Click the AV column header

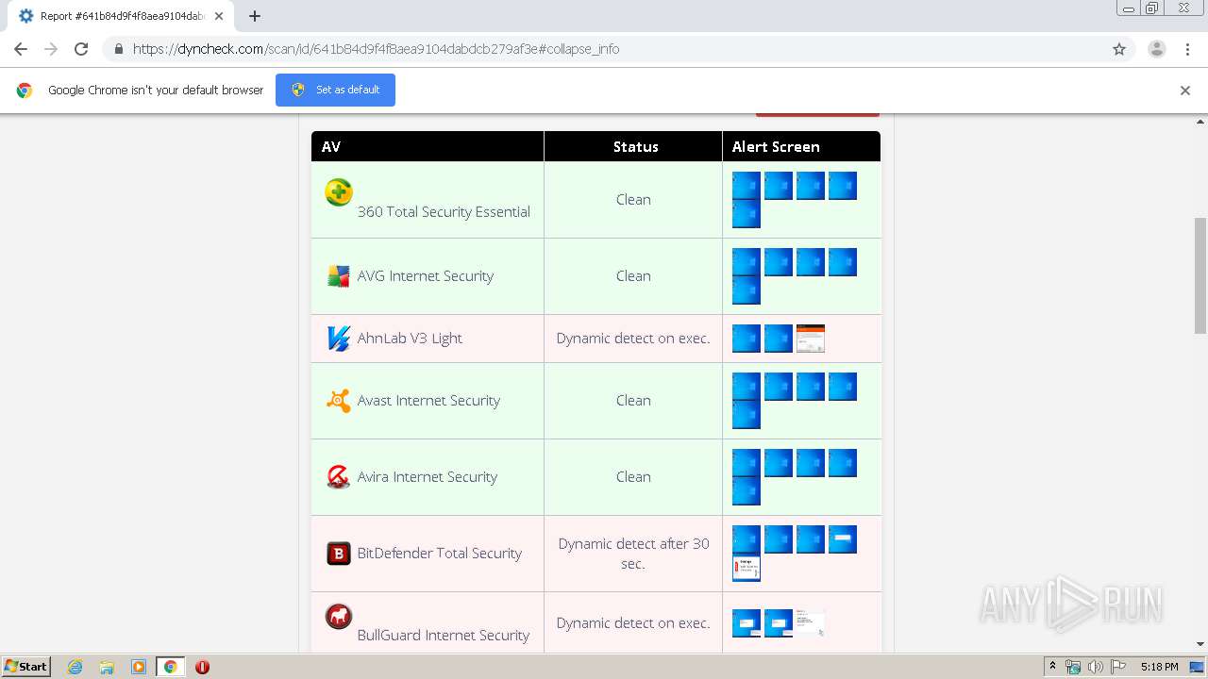coord(428,146)
